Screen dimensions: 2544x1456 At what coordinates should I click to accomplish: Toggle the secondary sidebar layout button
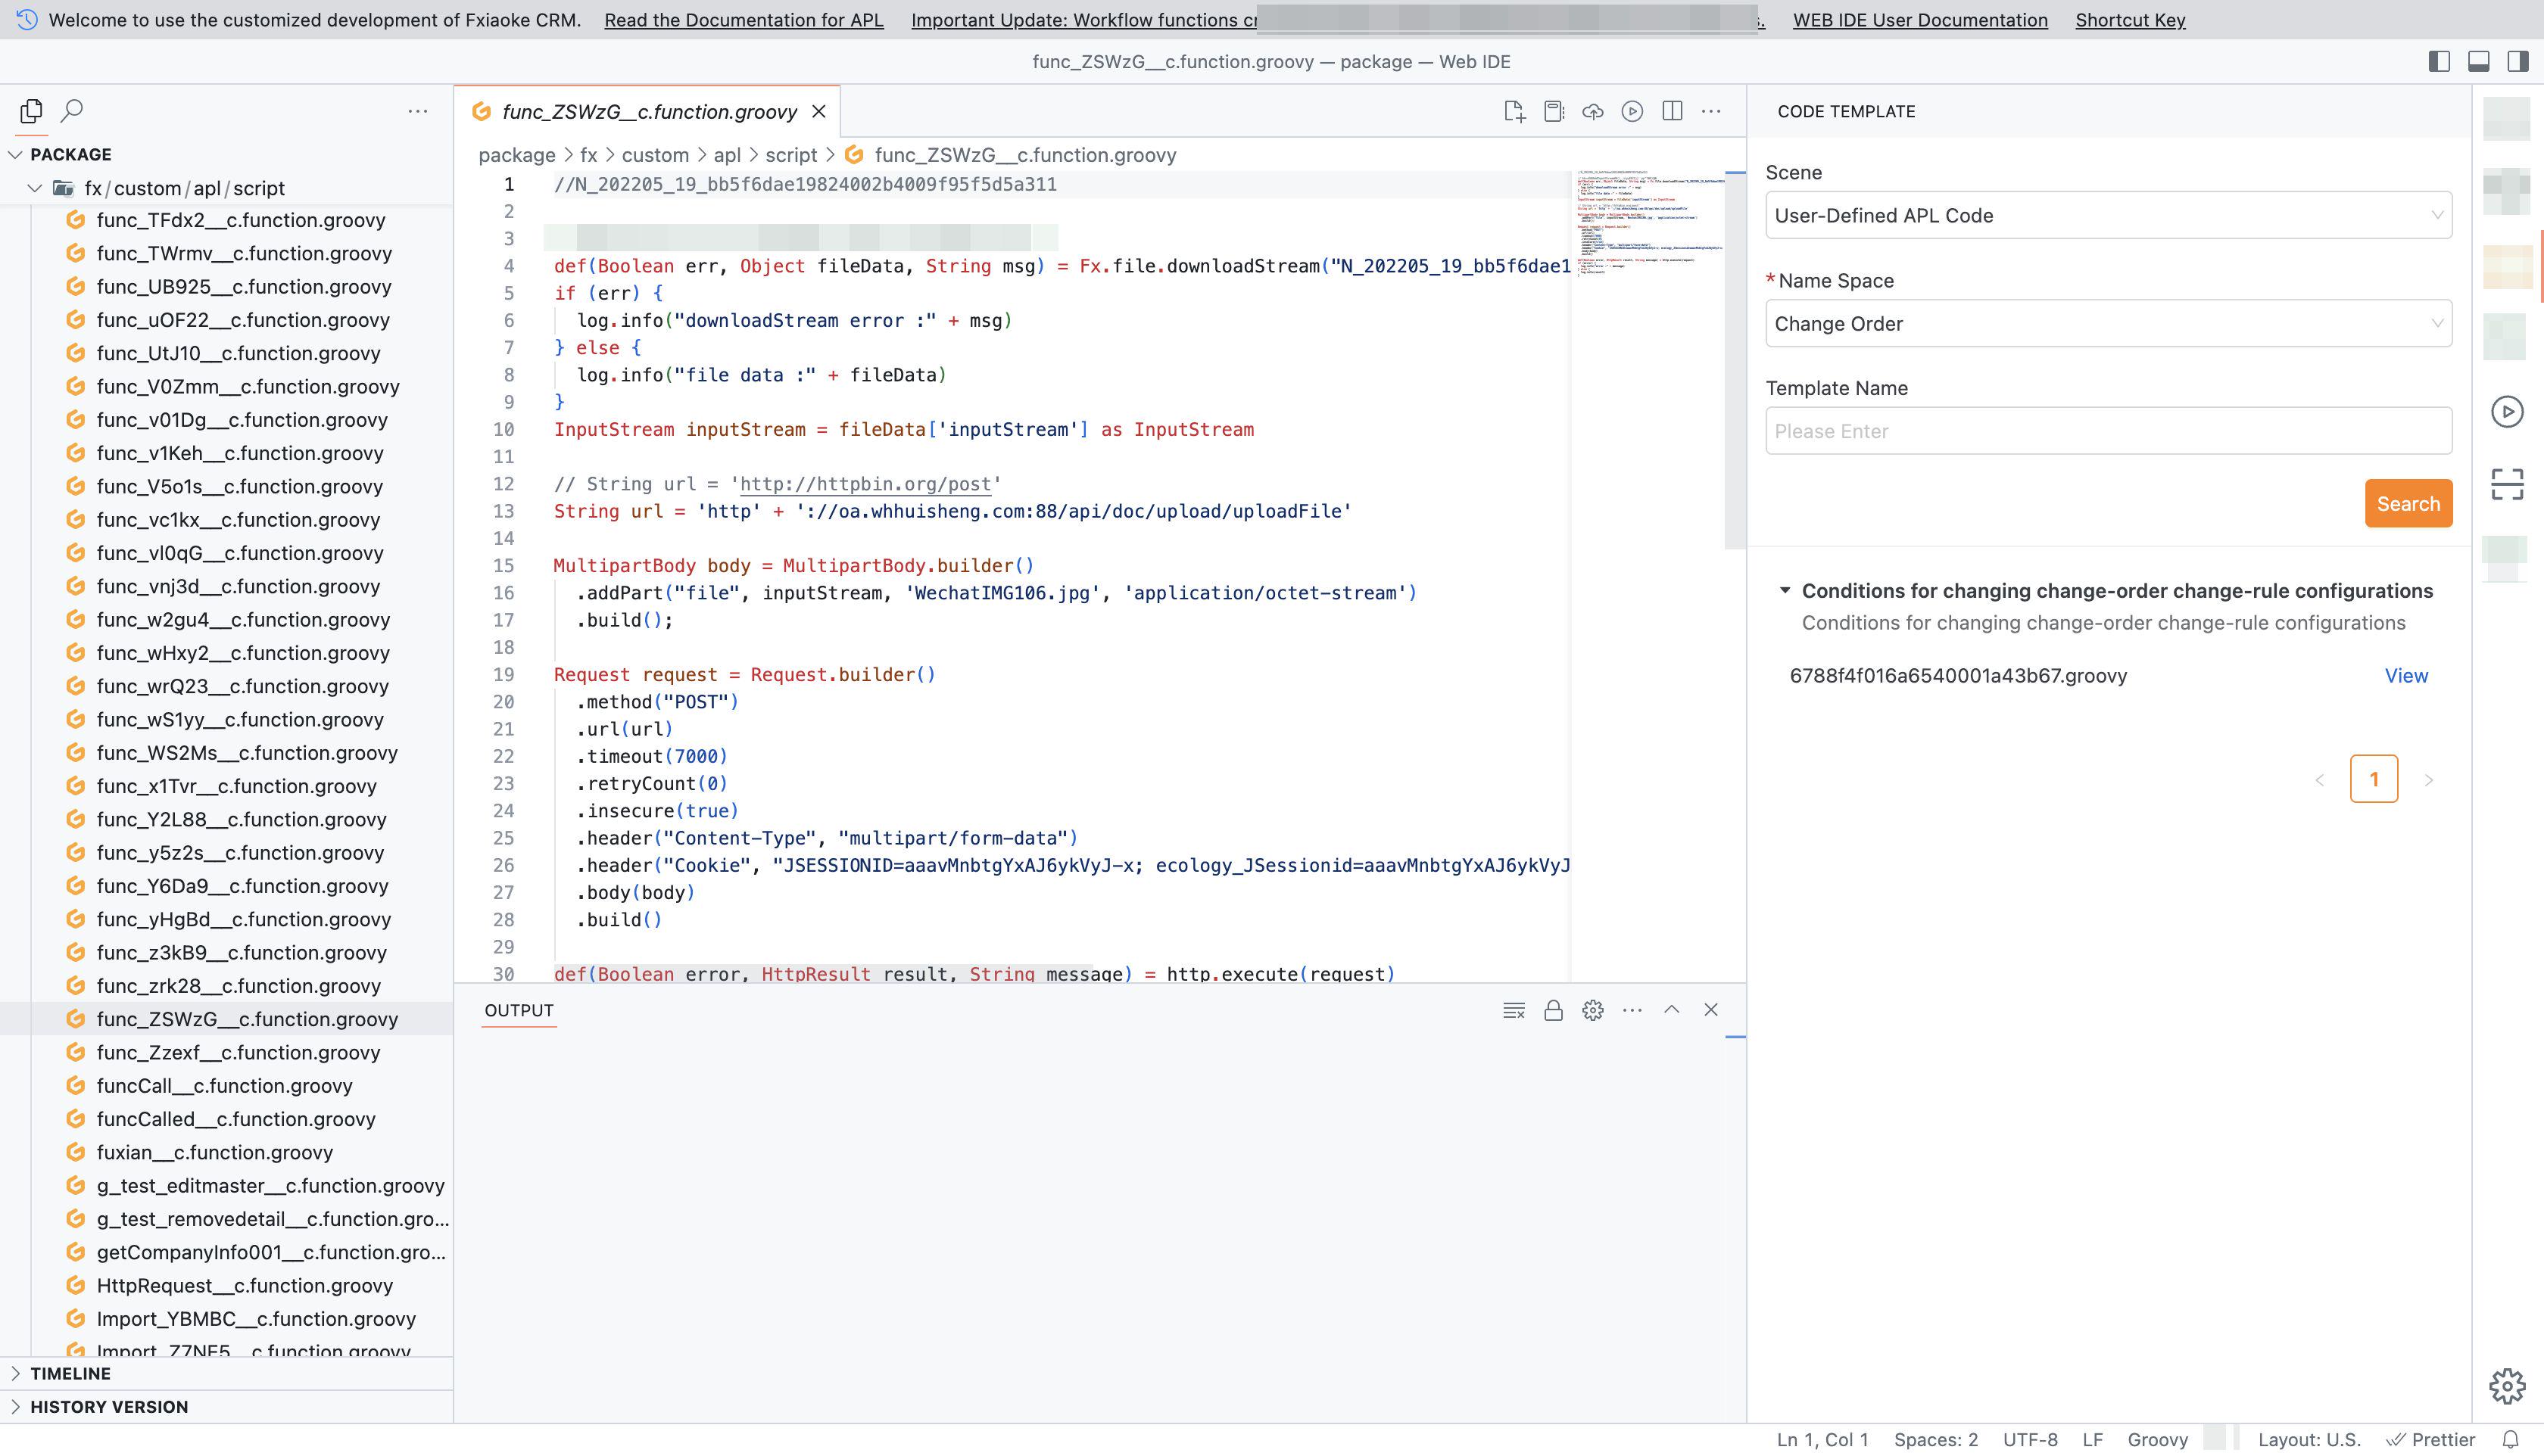pyautogui.click(x=2518, y=61)
